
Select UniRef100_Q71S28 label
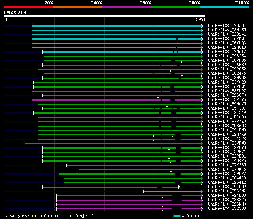click(227, 139)
